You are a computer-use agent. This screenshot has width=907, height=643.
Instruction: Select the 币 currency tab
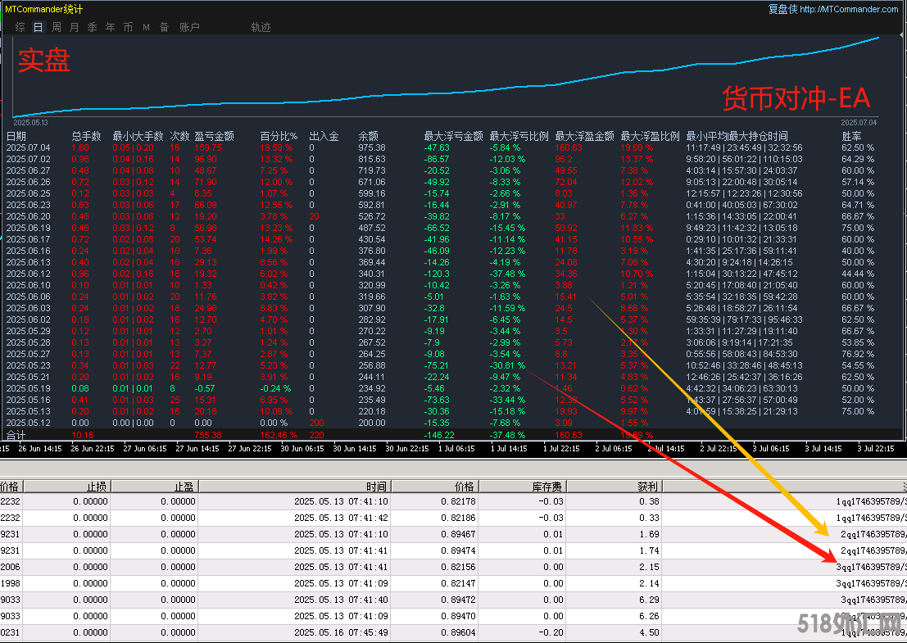128,27
